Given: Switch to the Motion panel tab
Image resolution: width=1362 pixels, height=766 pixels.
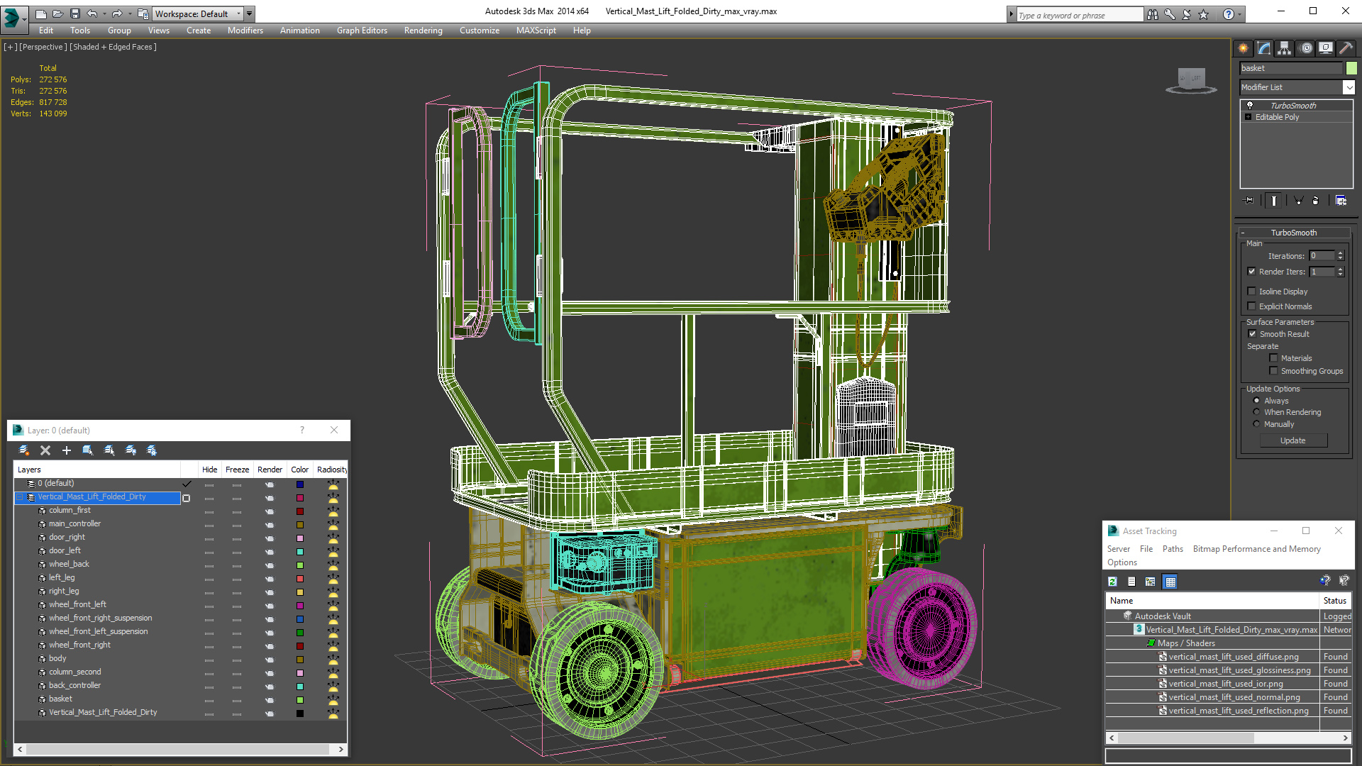Looking at the screenshot, I should pyautogui.click(x=1306, y=48).
